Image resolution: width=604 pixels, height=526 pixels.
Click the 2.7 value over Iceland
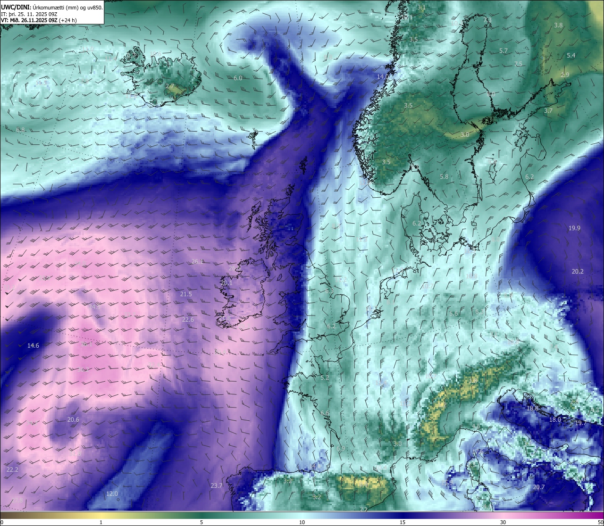pyautogui.click(x=169, y=86)
